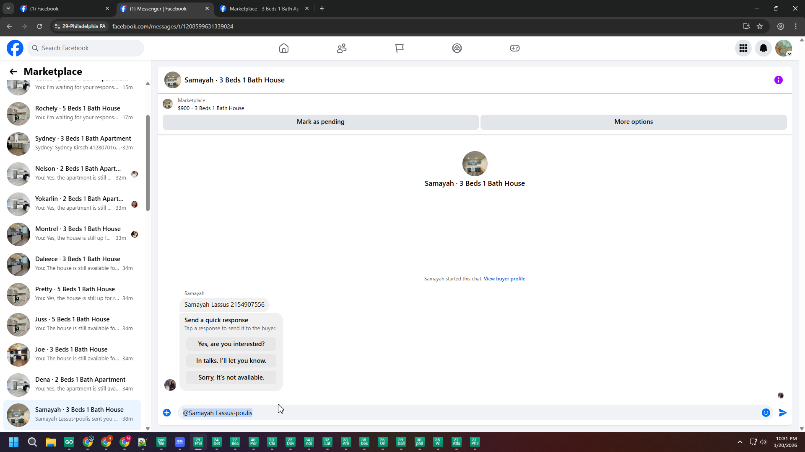Screen dimensions: 805x452
Task: Click the 29-Philadelphia PA site chip
Action: click(x=80, y=26)
